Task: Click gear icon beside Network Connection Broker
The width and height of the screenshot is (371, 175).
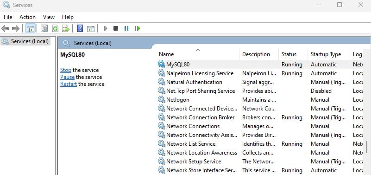Action: pos(161,117)
